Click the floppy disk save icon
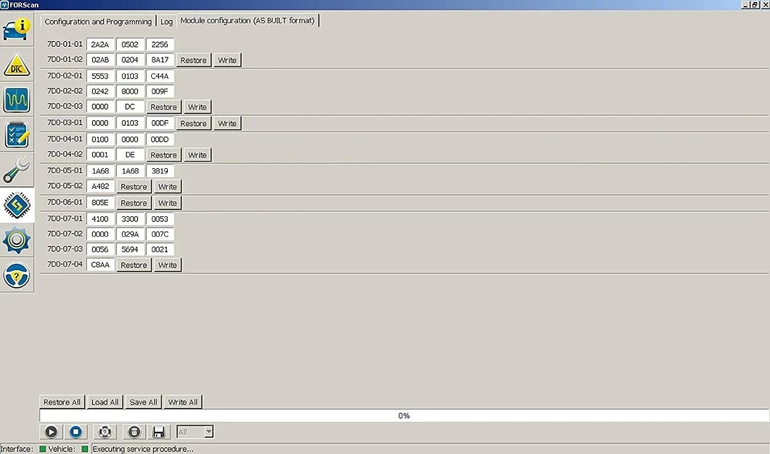 [159, 432]
